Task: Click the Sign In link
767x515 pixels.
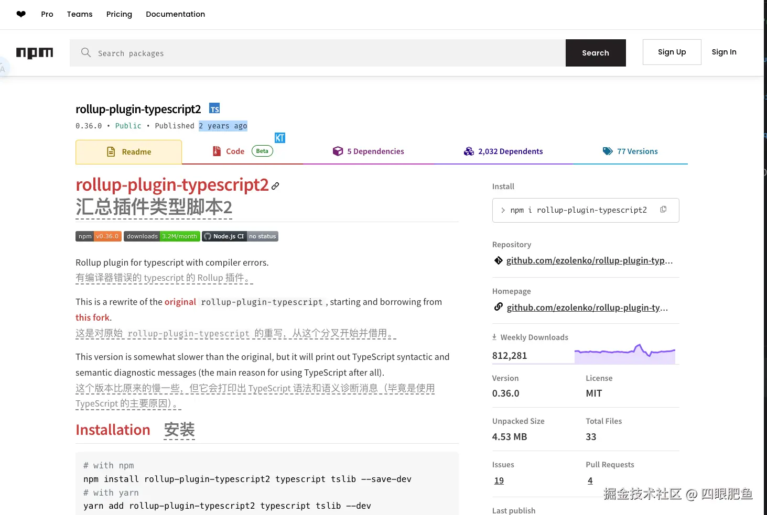Action: coord(724,52)
